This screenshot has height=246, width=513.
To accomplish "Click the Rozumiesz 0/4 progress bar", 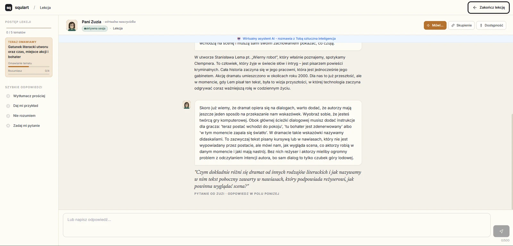I will (29, 74).
